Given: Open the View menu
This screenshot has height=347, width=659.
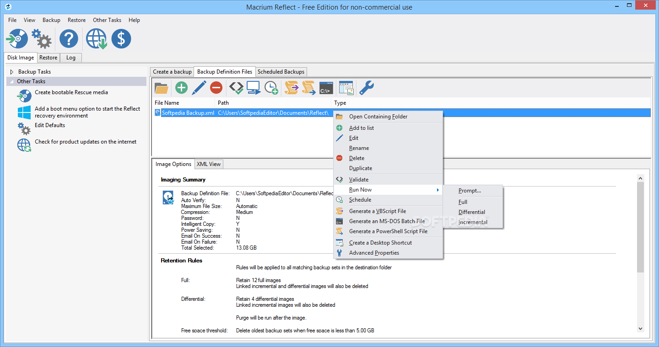Looking at the screenshot, I should pos(30,20).
